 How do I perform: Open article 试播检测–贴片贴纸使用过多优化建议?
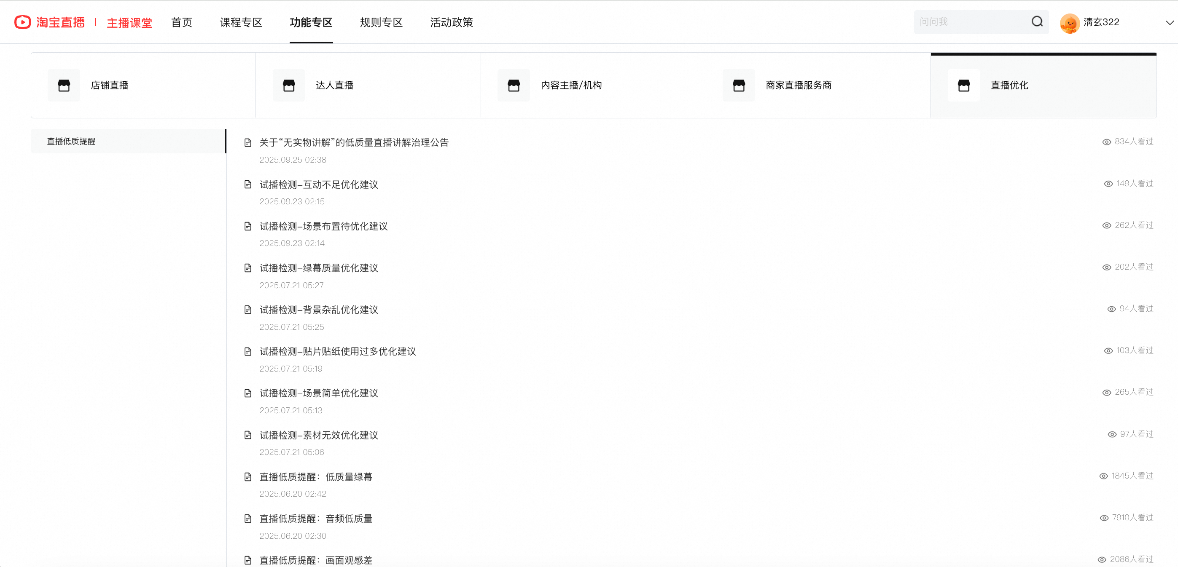pos(337,351)
